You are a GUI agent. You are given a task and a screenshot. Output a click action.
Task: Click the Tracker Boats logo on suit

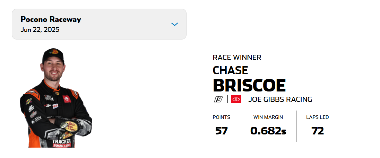point(62,143)
